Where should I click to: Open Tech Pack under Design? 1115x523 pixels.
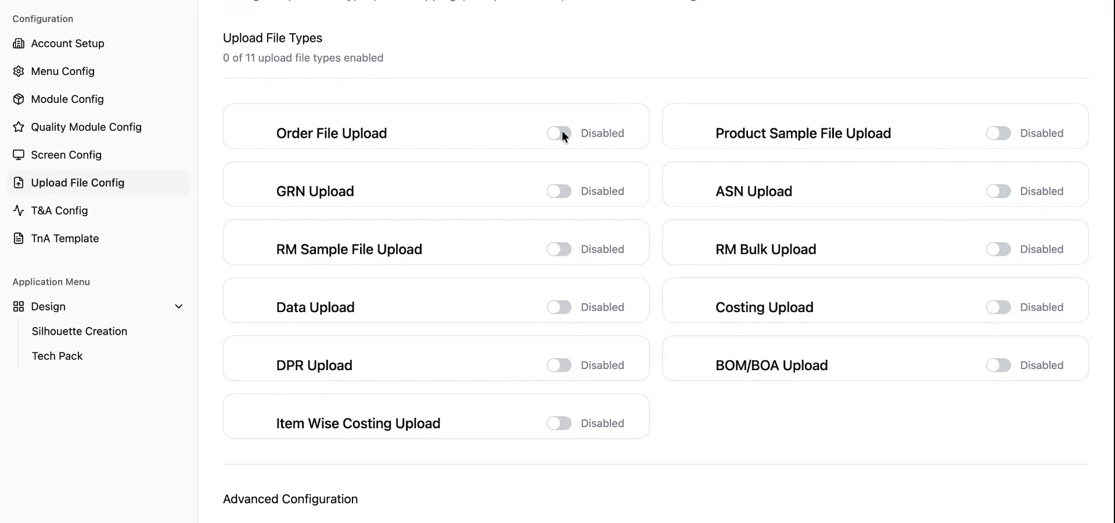pyautogui.click(x=57, y=356)
